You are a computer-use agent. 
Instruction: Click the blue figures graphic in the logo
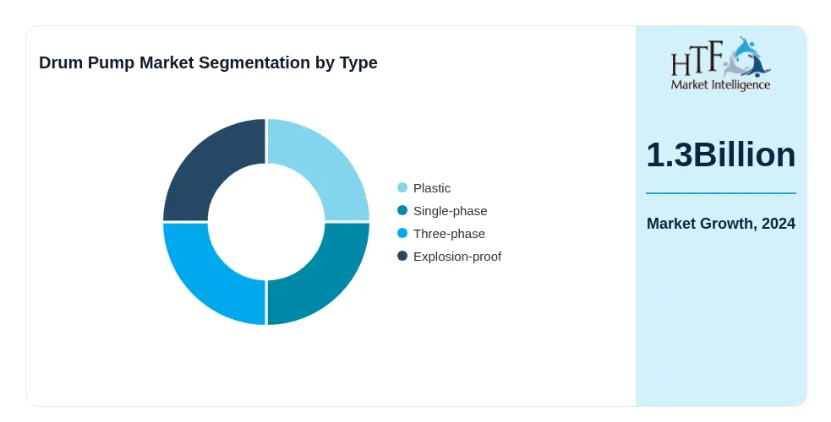(747, 56)
